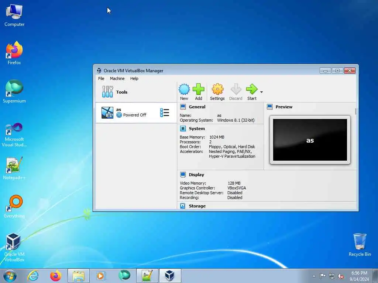Open the Microsoft Visual Studio desktop shortcut
This screenshot has width=378, height=283.
14,135
